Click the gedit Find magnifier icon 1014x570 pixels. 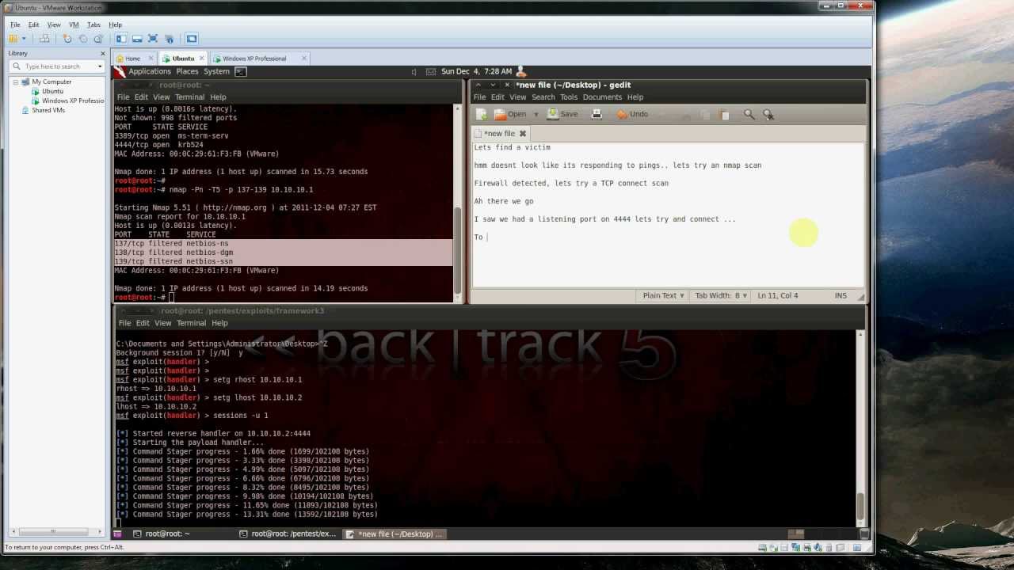749,114
